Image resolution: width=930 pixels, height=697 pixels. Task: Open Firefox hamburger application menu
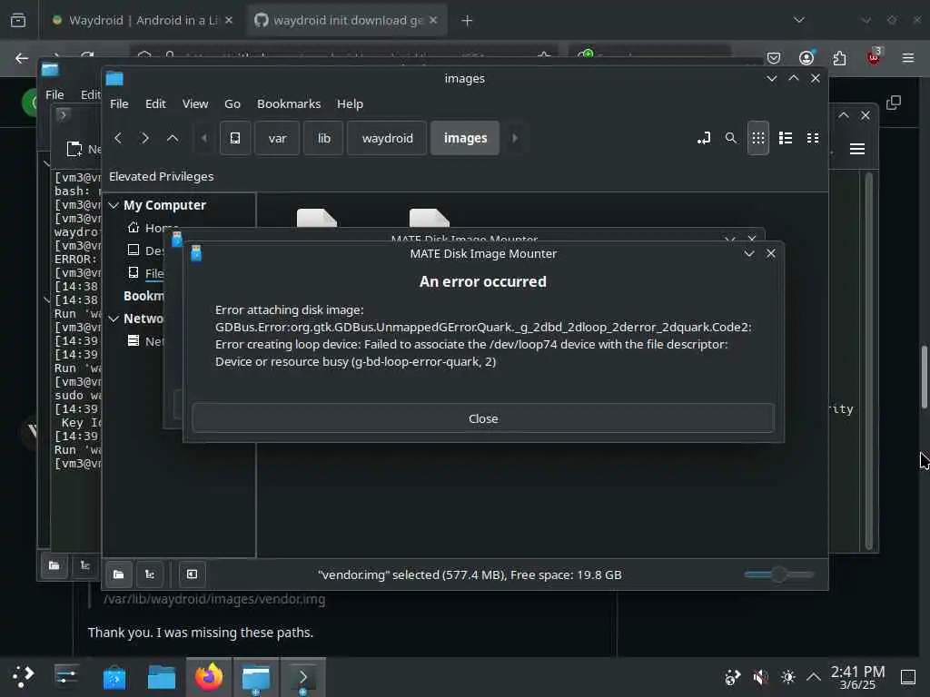point(908,58)
